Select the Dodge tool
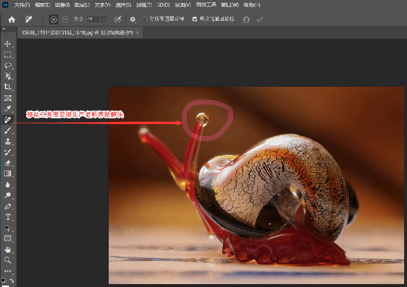Screen dimensions: 407x287 pyautogui.click(x=8, y=195)
